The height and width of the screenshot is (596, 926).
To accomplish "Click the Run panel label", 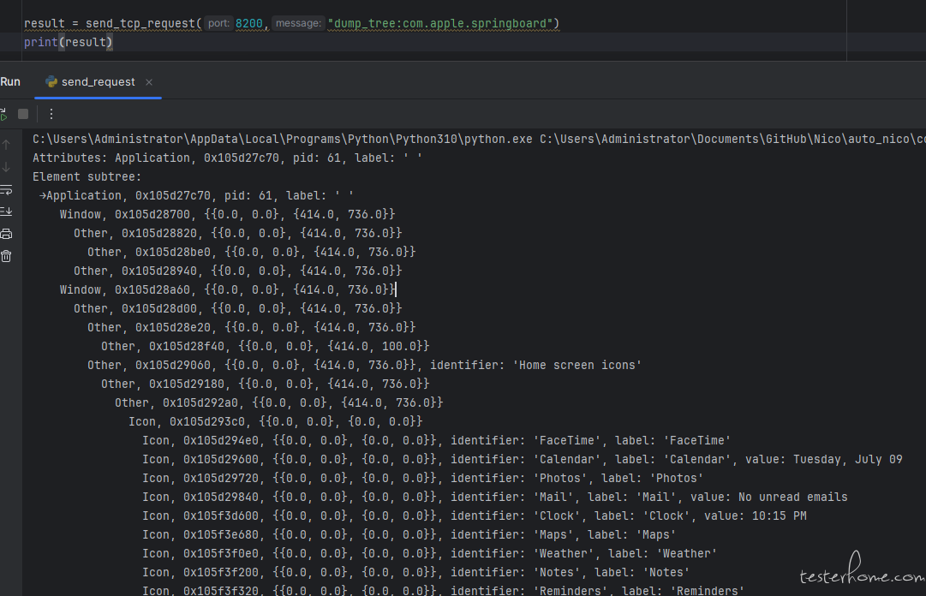I will tap(10, 82).
